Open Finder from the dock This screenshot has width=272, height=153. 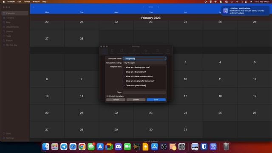46,147
